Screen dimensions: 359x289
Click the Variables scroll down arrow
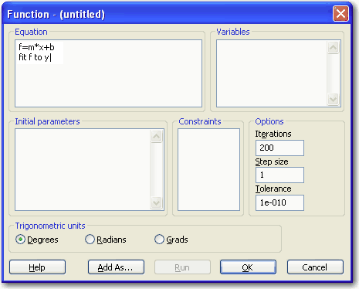coord(334,99)
